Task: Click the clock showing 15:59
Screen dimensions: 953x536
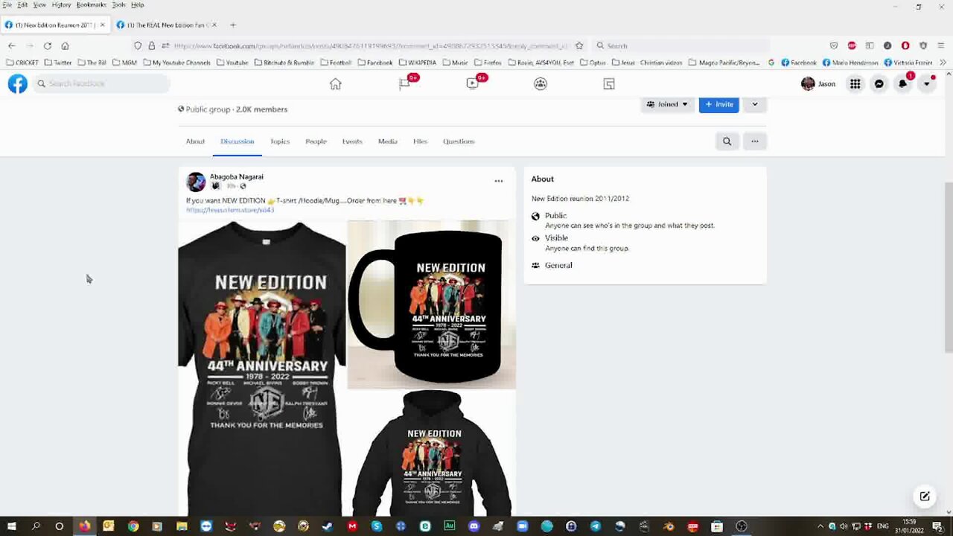Action: [909, 522]
